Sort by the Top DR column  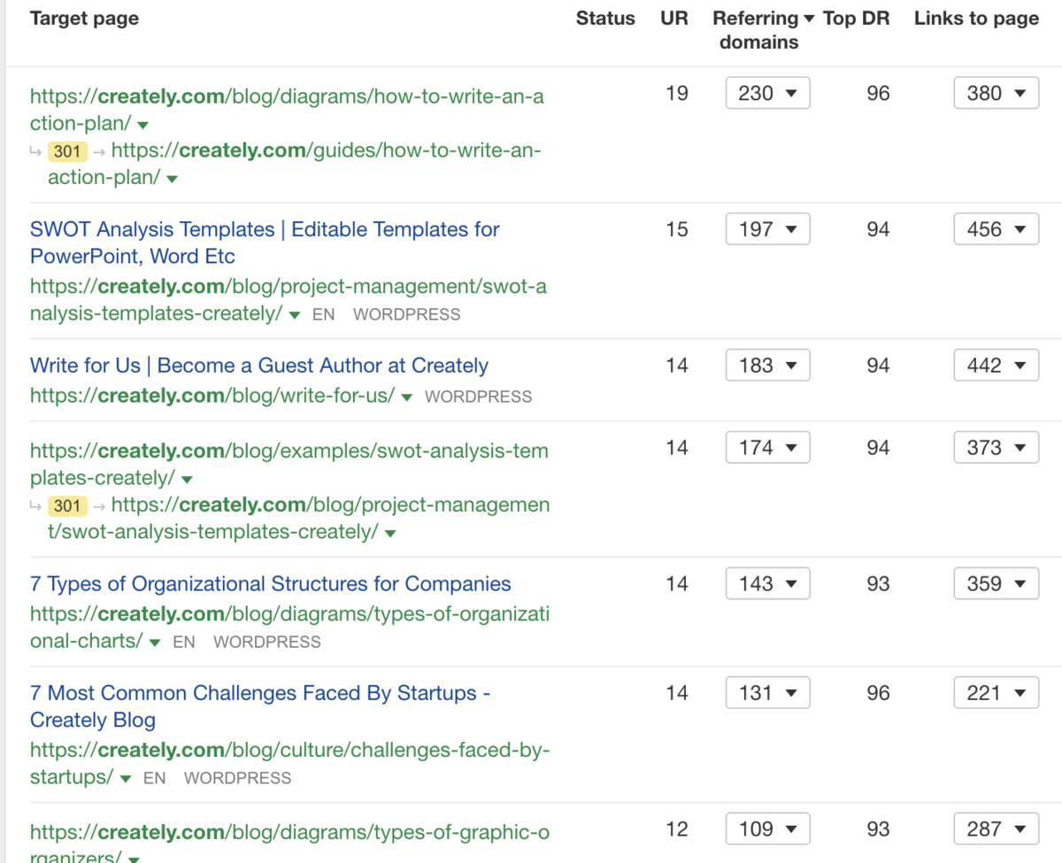[856, 19]
